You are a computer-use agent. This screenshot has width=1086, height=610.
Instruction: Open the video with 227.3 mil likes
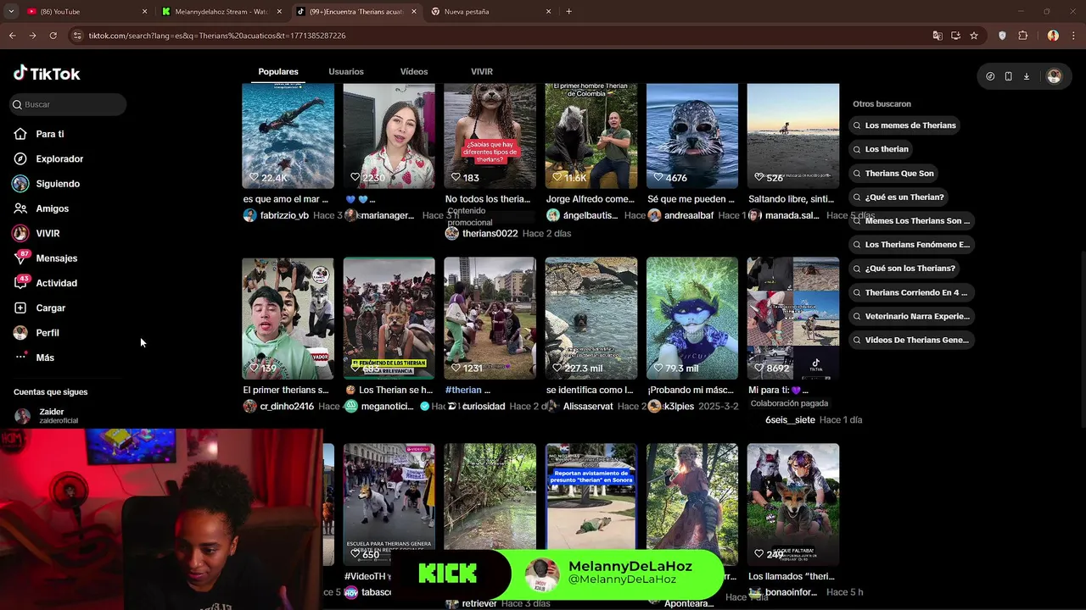coord(591,318)
